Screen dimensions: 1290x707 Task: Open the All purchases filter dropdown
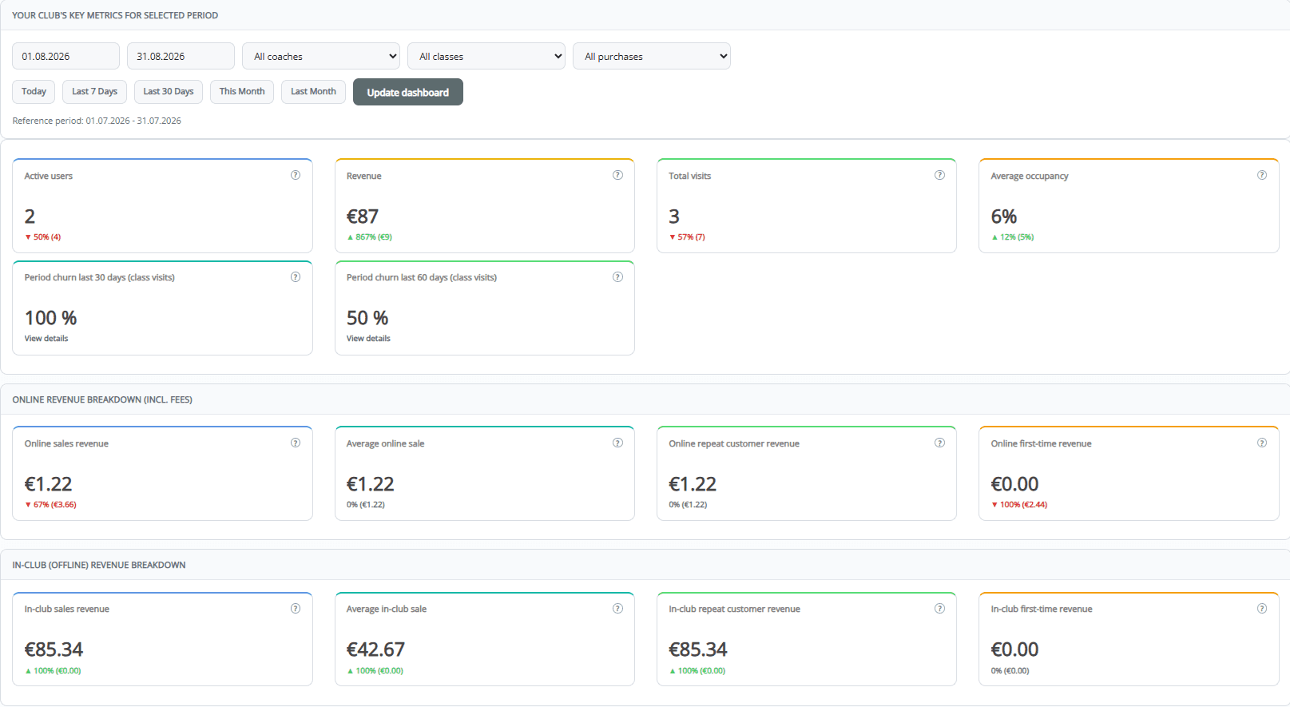pos(652,56)
